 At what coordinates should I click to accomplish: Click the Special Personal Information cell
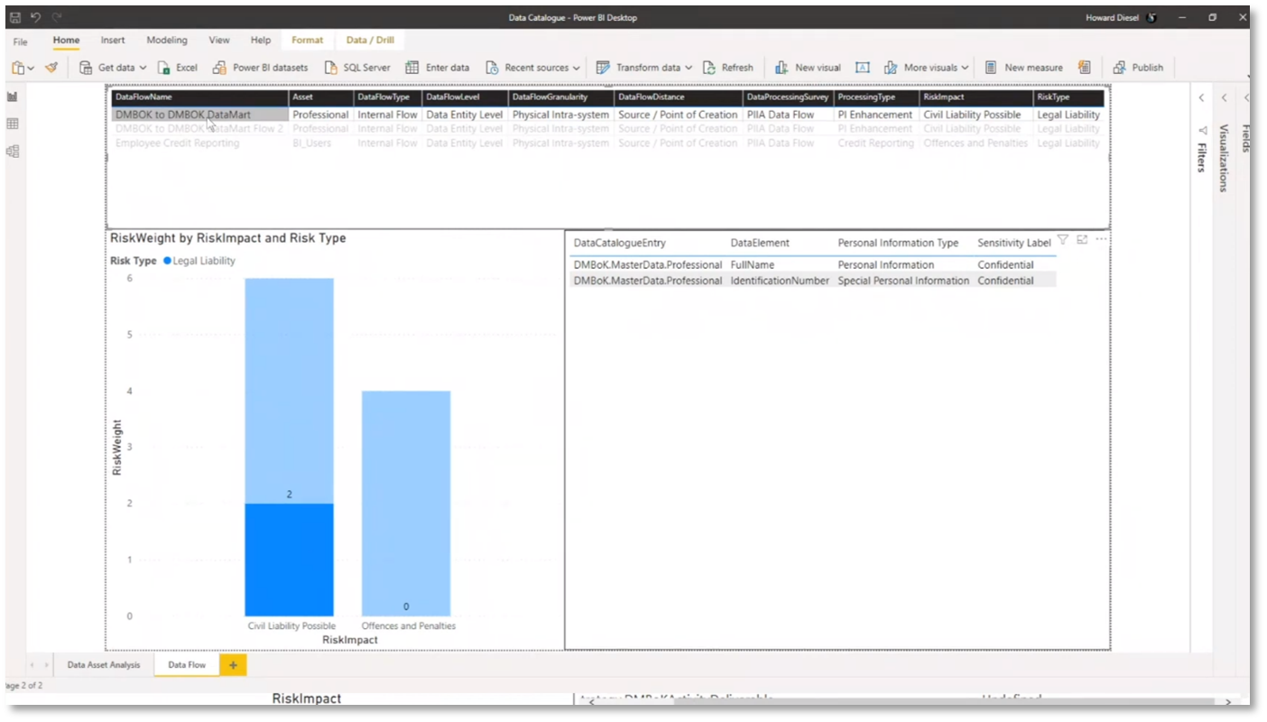903,281
